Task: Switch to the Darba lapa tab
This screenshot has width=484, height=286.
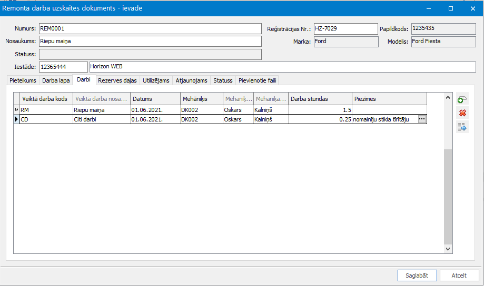Action: click(56, 80)
